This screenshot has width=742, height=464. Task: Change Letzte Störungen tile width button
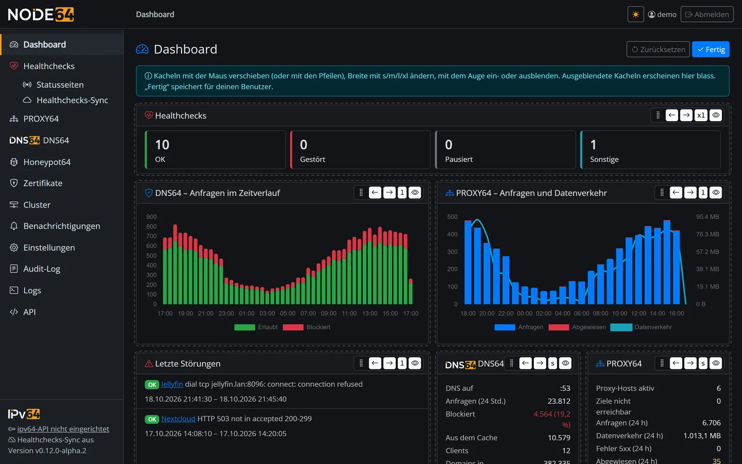point(402,363)
